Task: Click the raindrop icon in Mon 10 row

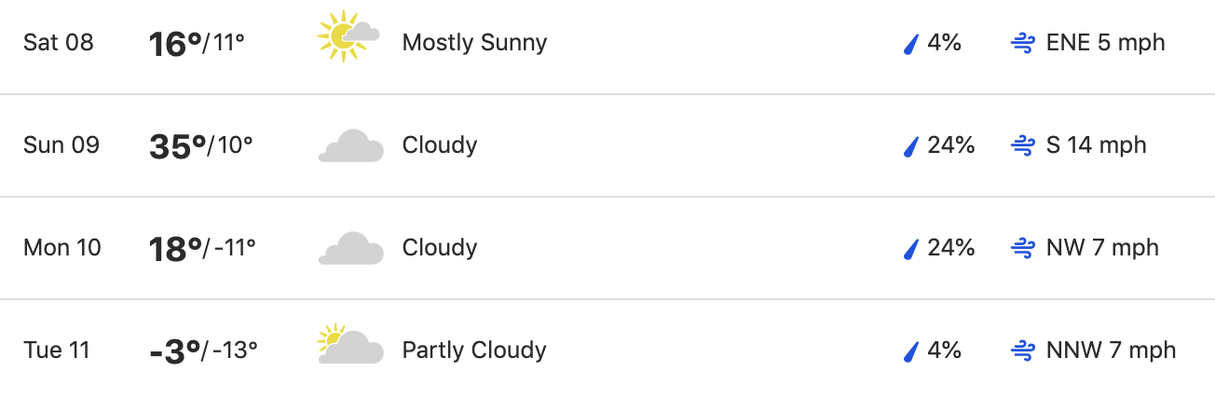Action: 911,248
